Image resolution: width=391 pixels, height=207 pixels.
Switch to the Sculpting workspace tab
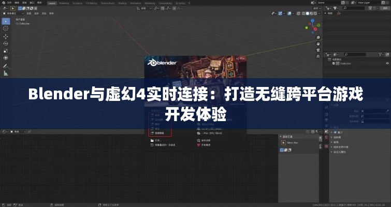pos(78,3)
